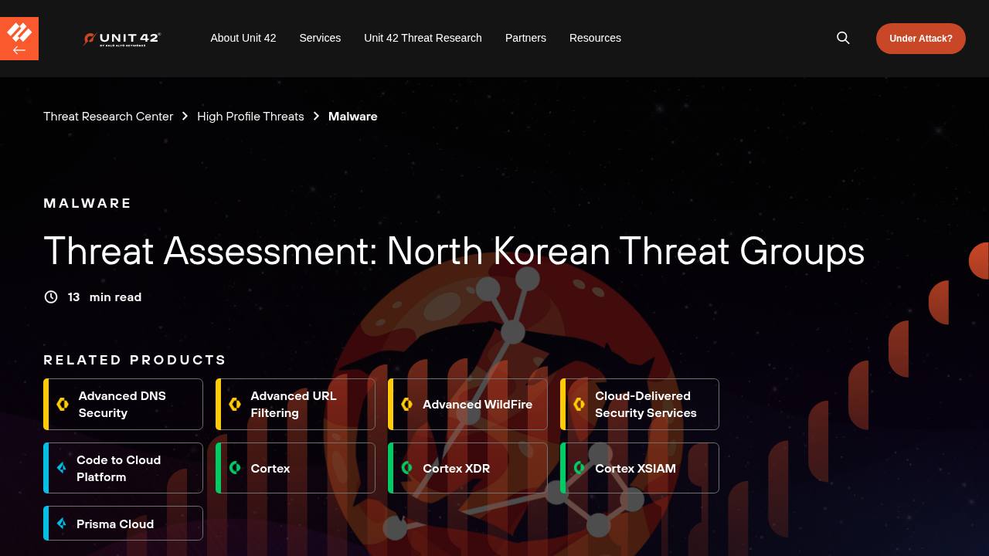The width and height of the screenshot is (989, 556).
Task: Click the Advanced WildFire yellow icon
Action: (407, 404)
